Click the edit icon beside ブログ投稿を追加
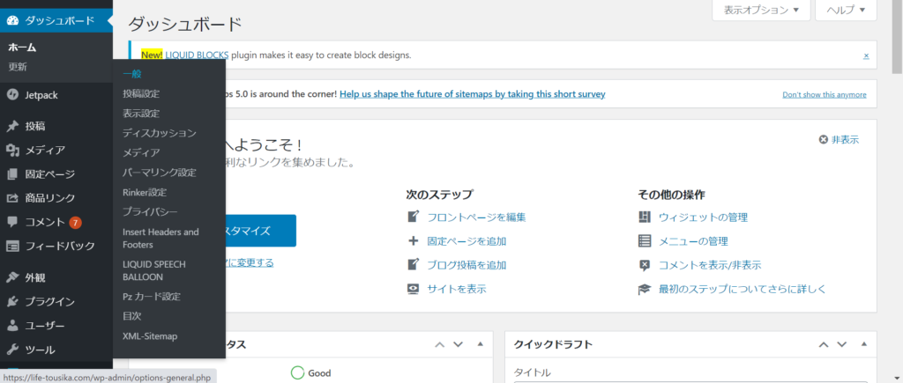The image size is (903, 383). (x=413, y=264)
